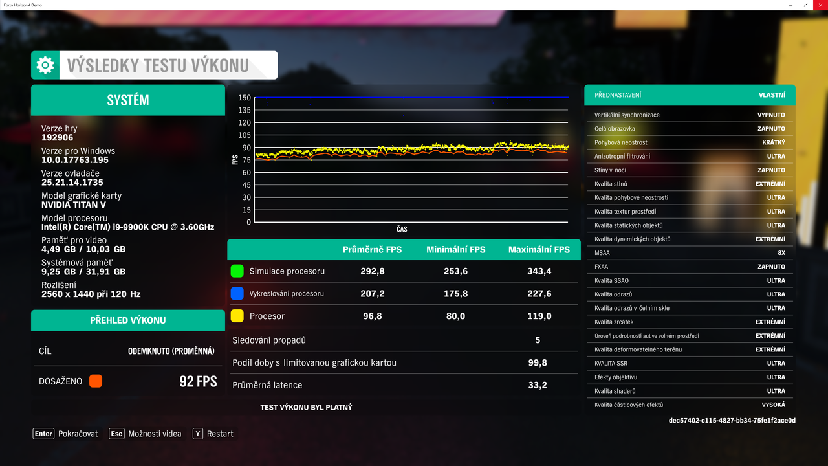This screenshot has width=828, height=466.
Task: Click the benchmark ID dec57402-c115 string
Action: pos(732,420)
